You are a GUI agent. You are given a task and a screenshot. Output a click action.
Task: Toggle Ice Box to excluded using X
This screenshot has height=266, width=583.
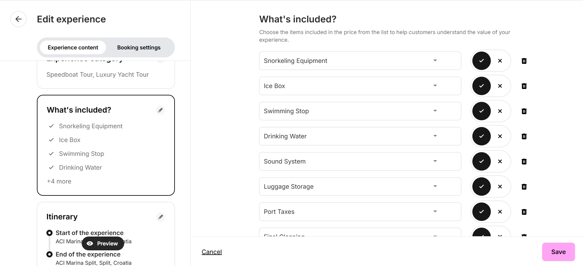click(x=500, y=86)
